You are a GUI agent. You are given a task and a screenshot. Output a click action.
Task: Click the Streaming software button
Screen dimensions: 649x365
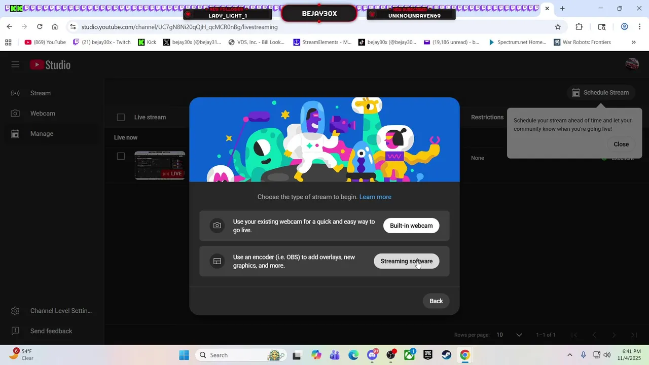407,261
